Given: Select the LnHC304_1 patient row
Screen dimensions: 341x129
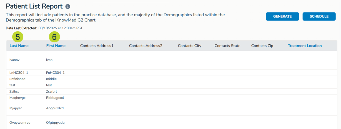Looking at the screenshot, I should [x=19, y=73].
